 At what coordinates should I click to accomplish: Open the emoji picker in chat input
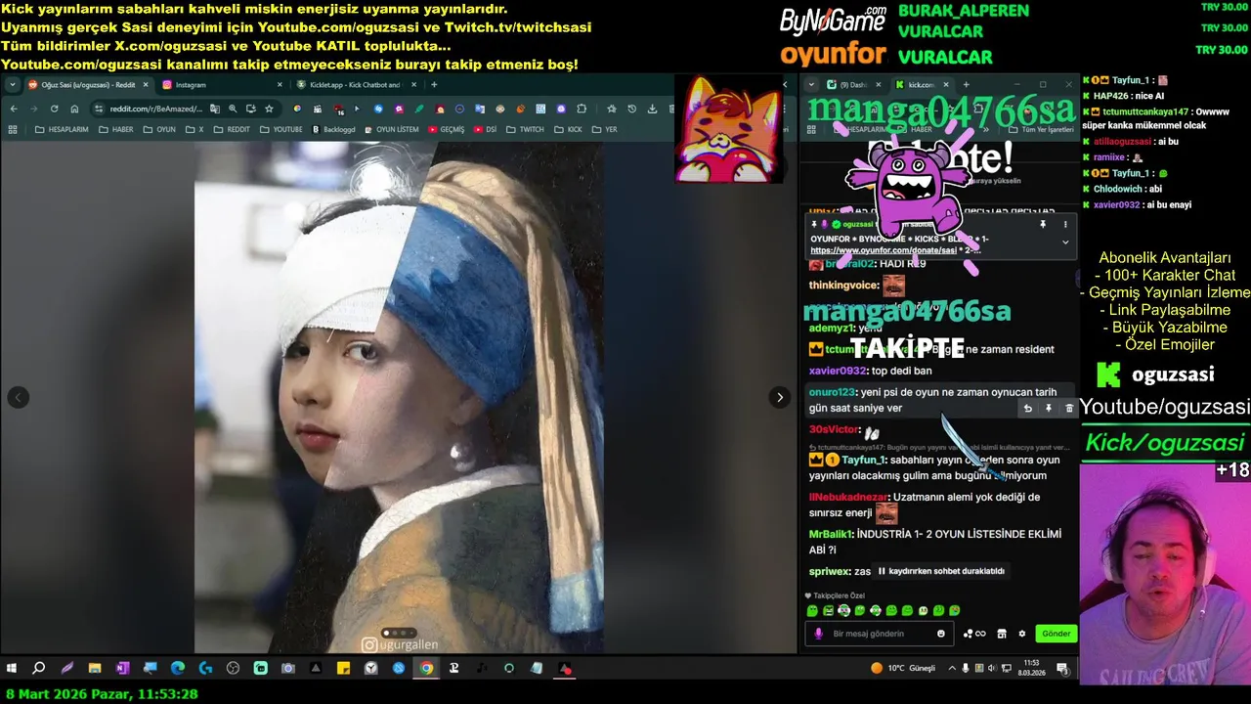941,634
